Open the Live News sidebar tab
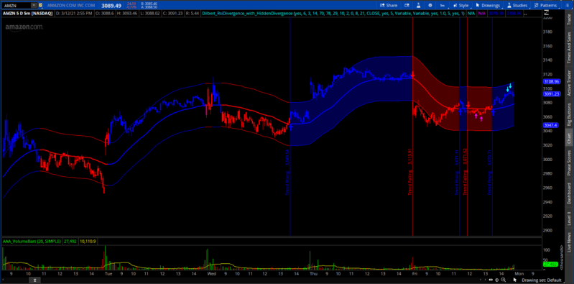 tap(569, 242)
